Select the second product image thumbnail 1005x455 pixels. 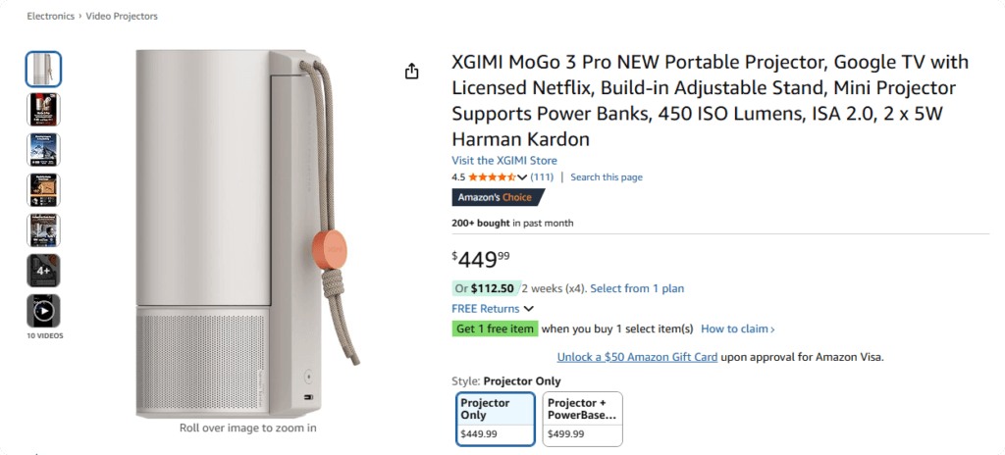(43, 109)
